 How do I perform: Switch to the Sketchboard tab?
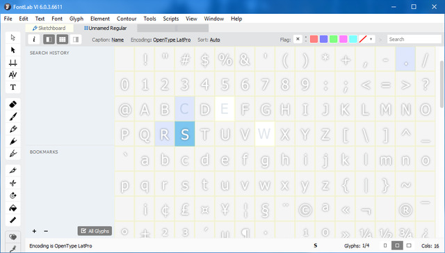(x=49, y=28)
